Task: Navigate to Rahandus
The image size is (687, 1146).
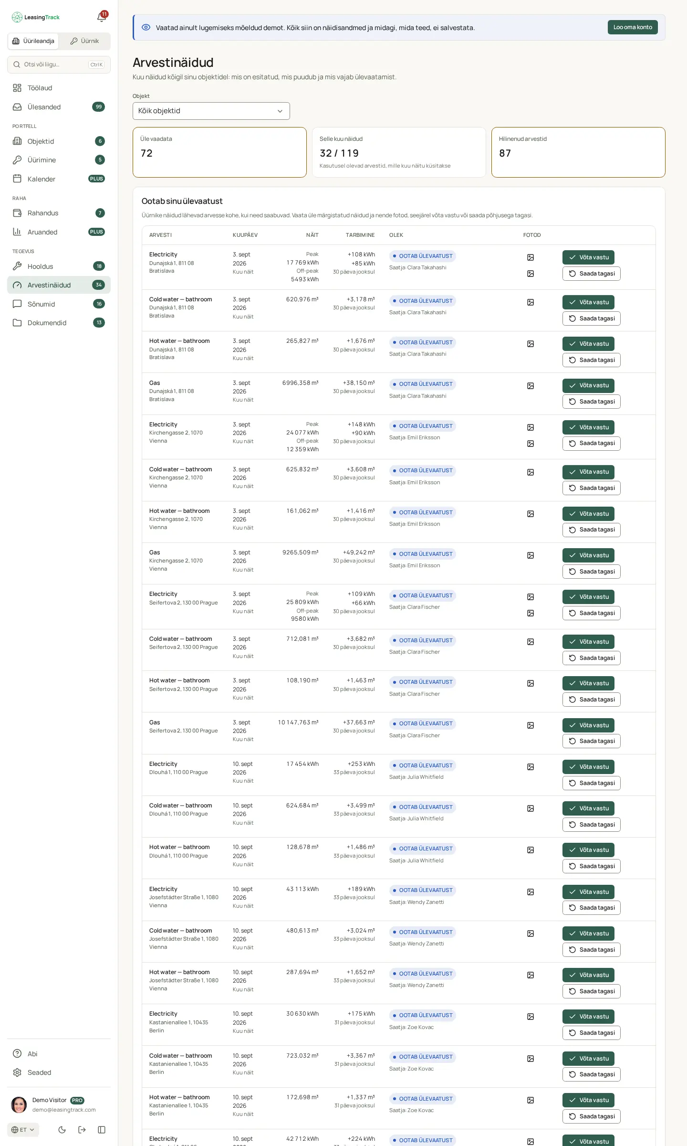Action: click(x=59, y=213)
